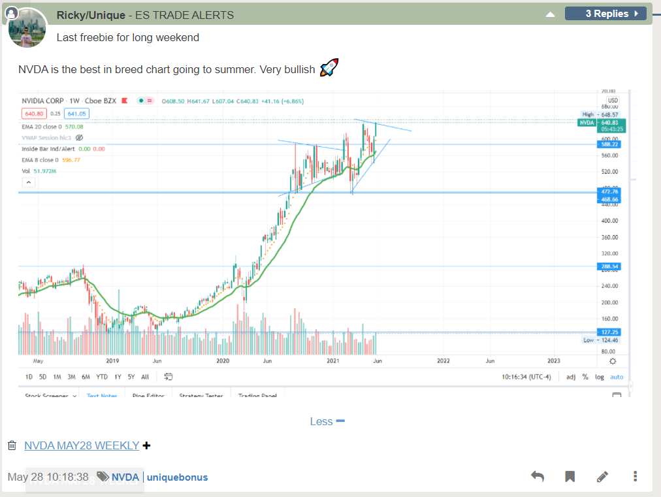
Task: Toggle adj price adjustment
Action: click(571, 377)
